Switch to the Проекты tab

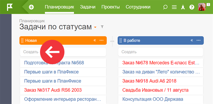(111, 7)
